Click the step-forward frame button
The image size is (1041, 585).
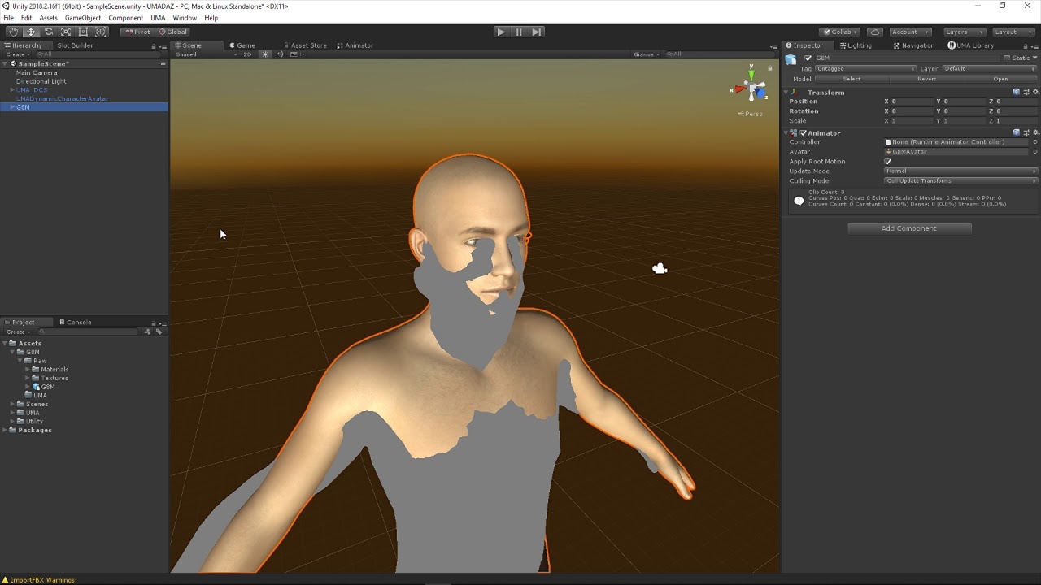pyautogui.click(x=536, y=32)
